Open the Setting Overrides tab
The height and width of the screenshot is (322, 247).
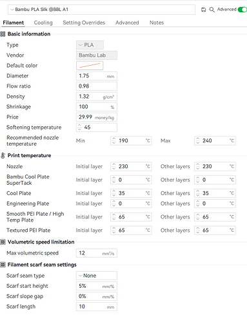84,23
